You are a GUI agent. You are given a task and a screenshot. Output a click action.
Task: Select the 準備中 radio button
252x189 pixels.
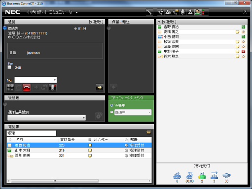click(x=112, y=112)
